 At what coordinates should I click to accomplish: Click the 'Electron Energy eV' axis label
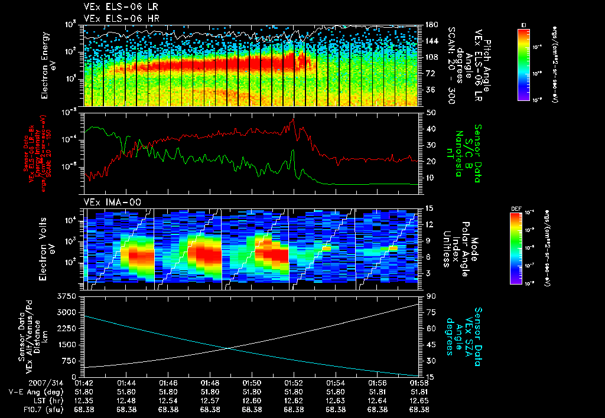point(48,66)
